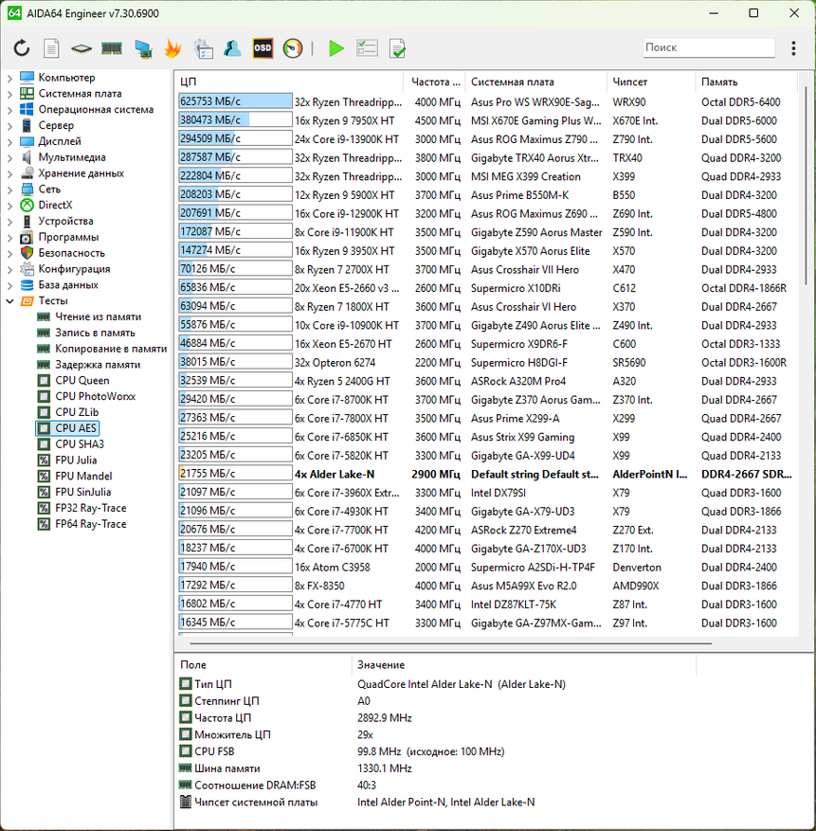
Task: Start benchmark with green play button
Action: click(336, 48)
